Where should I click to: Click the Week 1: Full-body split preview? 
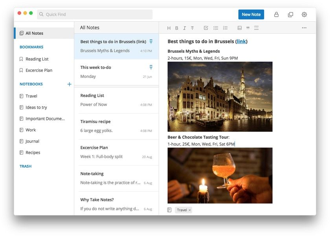tap(101, 157)
